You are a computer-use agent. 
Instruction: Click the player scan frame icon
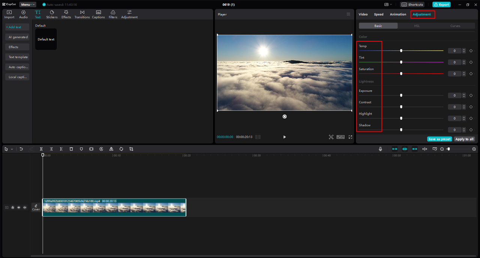pos(331,137)
